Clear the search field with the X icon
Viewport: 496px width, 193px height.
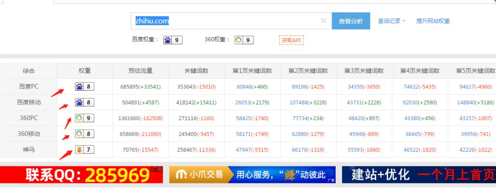pyautogui.click(x=323, y=21)
